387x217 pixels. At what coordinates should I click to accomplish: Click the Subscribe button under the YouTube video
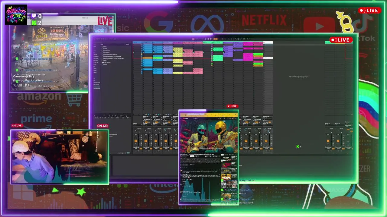[192, 156]
